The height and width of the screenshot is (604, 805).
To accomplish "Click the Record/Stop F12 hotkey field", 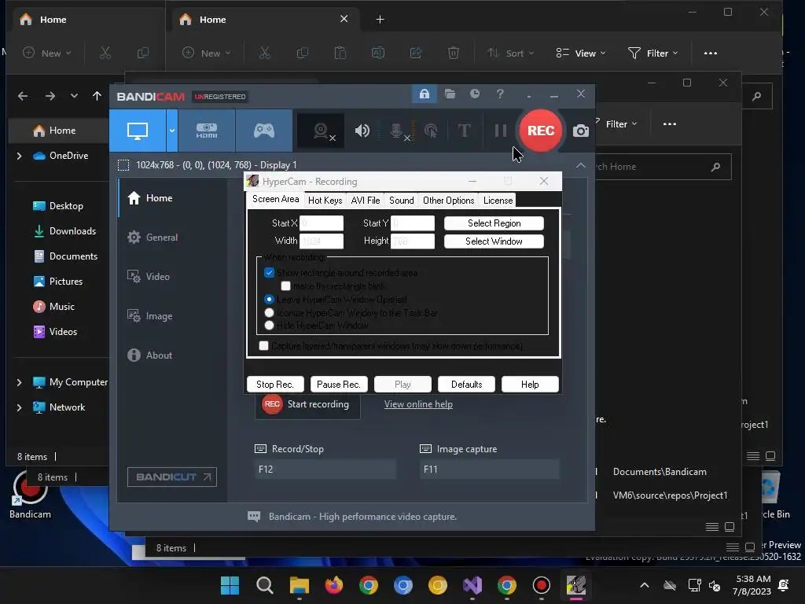I will tap(325, 470).
